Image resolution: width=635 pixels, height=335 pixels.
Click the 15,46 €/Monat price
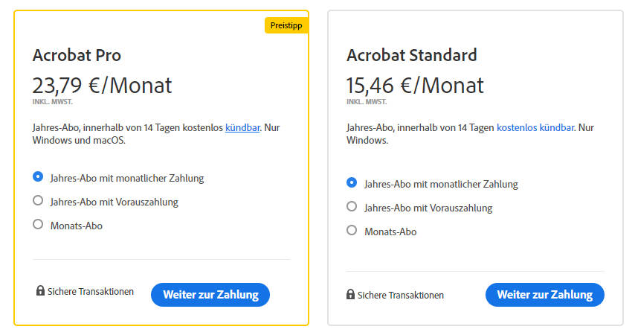point(414,85)
